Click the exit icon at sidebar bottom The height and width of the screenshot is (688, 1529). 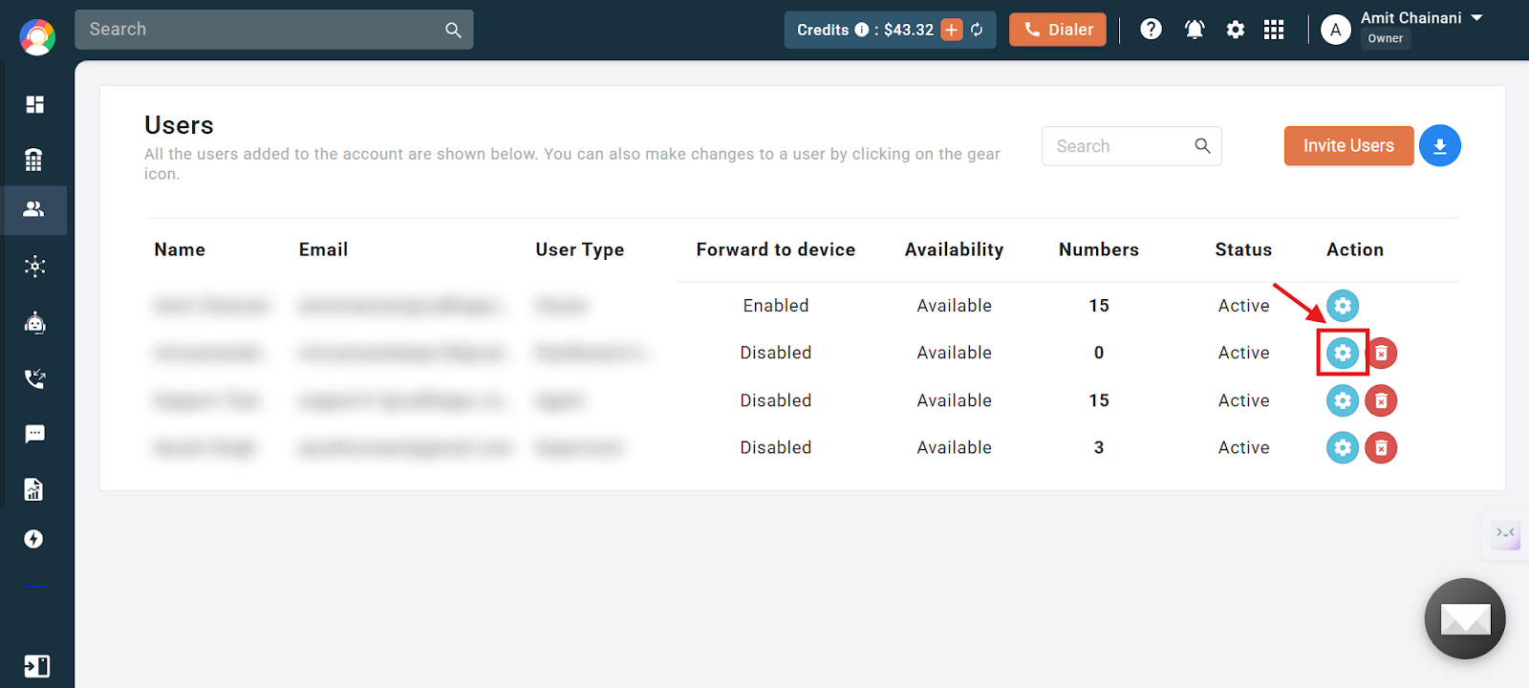click(x=36, y=666)
